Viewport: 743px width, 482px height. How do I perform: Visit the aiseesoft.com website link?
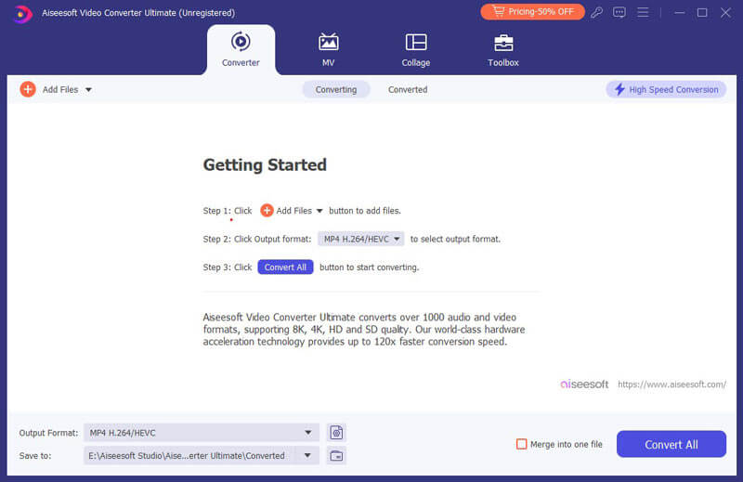click(671, 384)
